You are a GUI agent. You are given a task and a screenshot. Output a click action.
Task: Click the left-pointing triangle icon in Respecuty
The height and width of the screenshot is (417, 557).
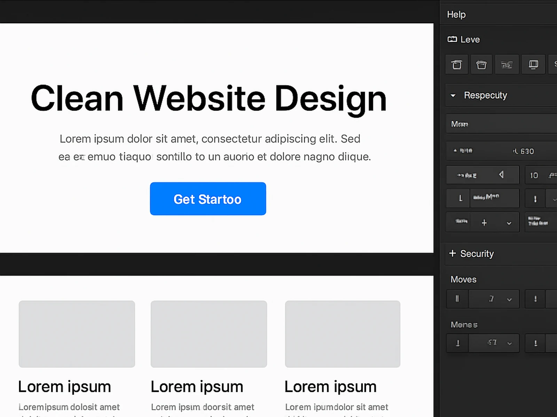tap(501, 174)
